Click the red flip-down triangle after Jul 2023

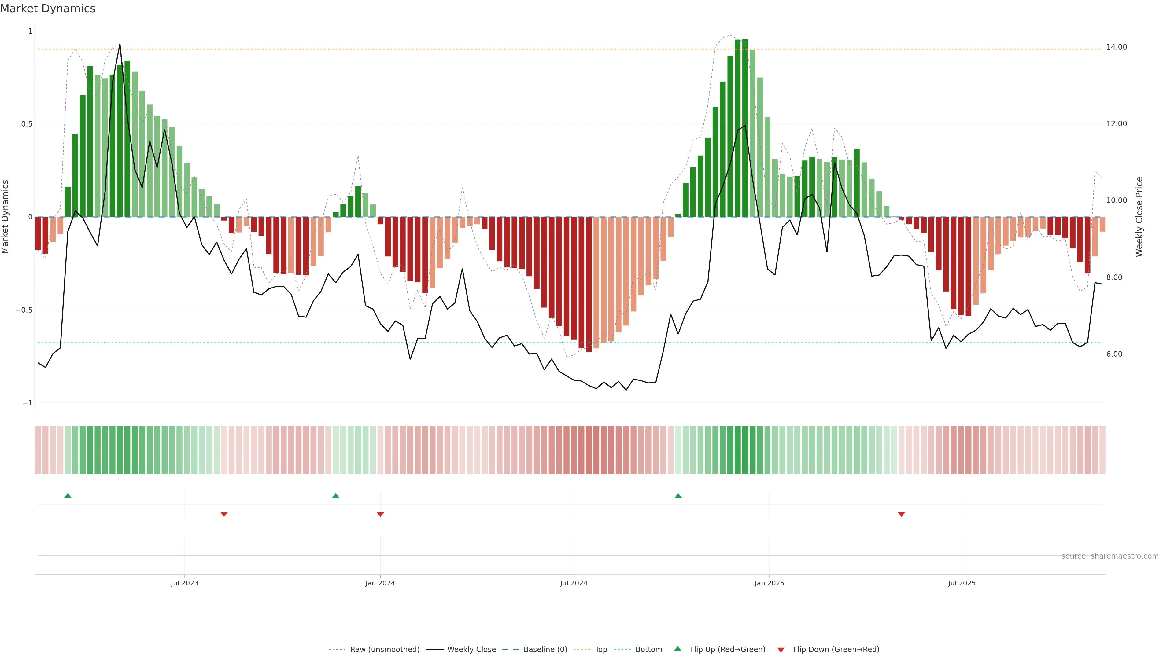coord(224,514)
